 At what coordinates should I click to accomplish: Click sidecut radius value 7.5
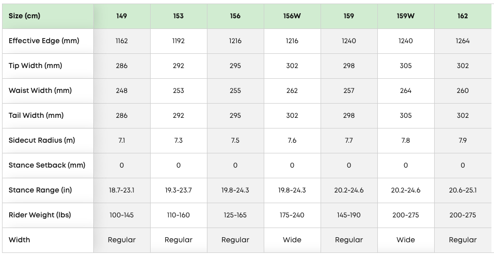tap(235, 141)
